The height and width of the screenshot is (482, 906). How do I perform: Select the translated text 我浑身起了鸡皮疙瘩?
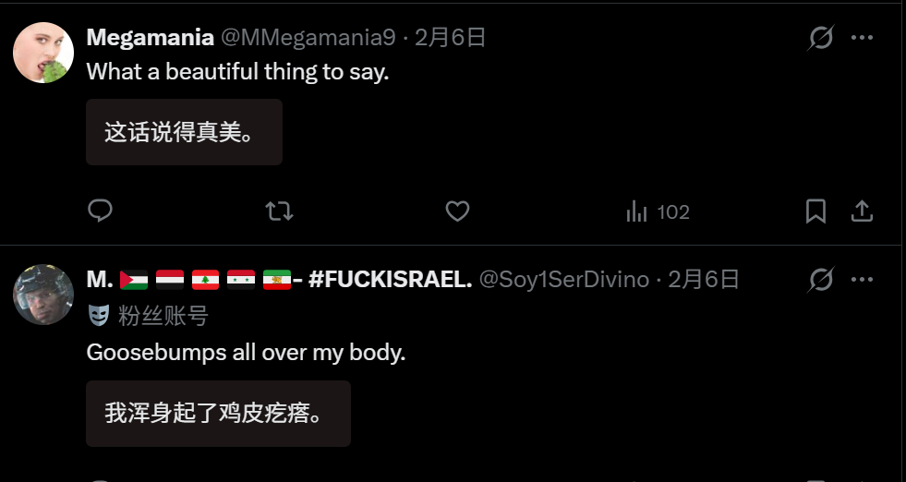[x=213, y=414]
